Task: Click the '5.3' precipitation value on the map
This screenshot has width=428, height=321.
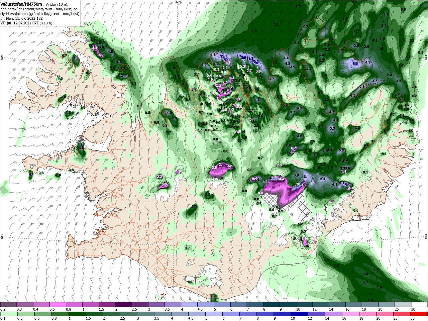Action: point(332,128)
